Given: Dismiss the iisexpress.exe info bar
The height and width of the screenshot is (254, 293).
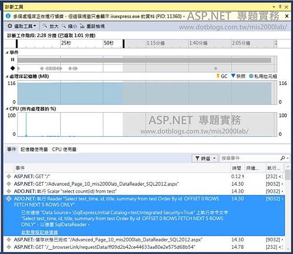Looking at the screenshot, I should (x=287, y=16).
